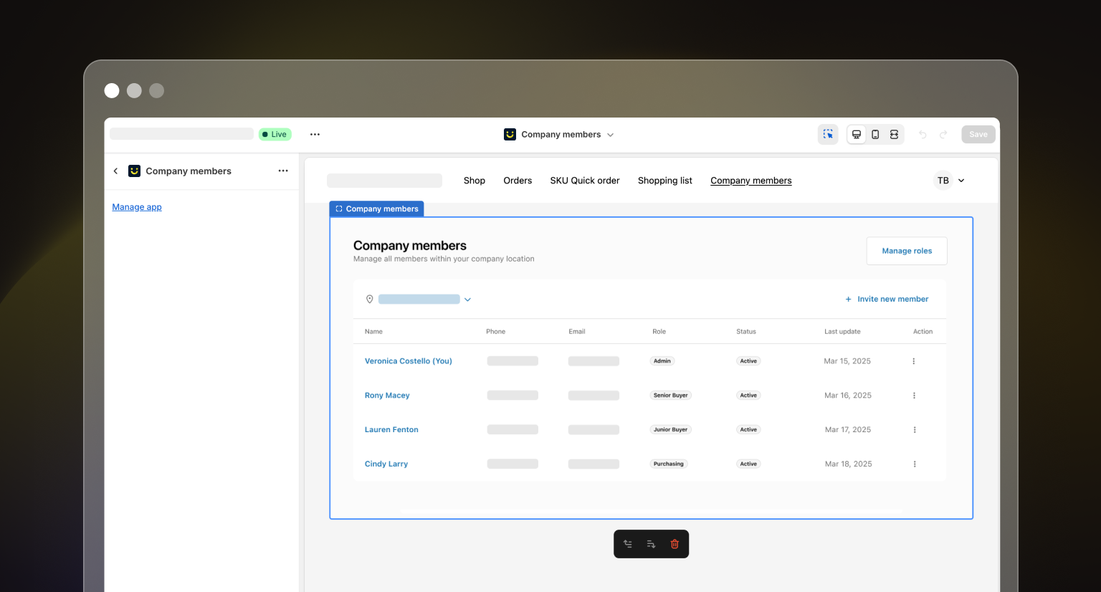
Task: Switch to desktop preview mode
Action: (856, 135)
